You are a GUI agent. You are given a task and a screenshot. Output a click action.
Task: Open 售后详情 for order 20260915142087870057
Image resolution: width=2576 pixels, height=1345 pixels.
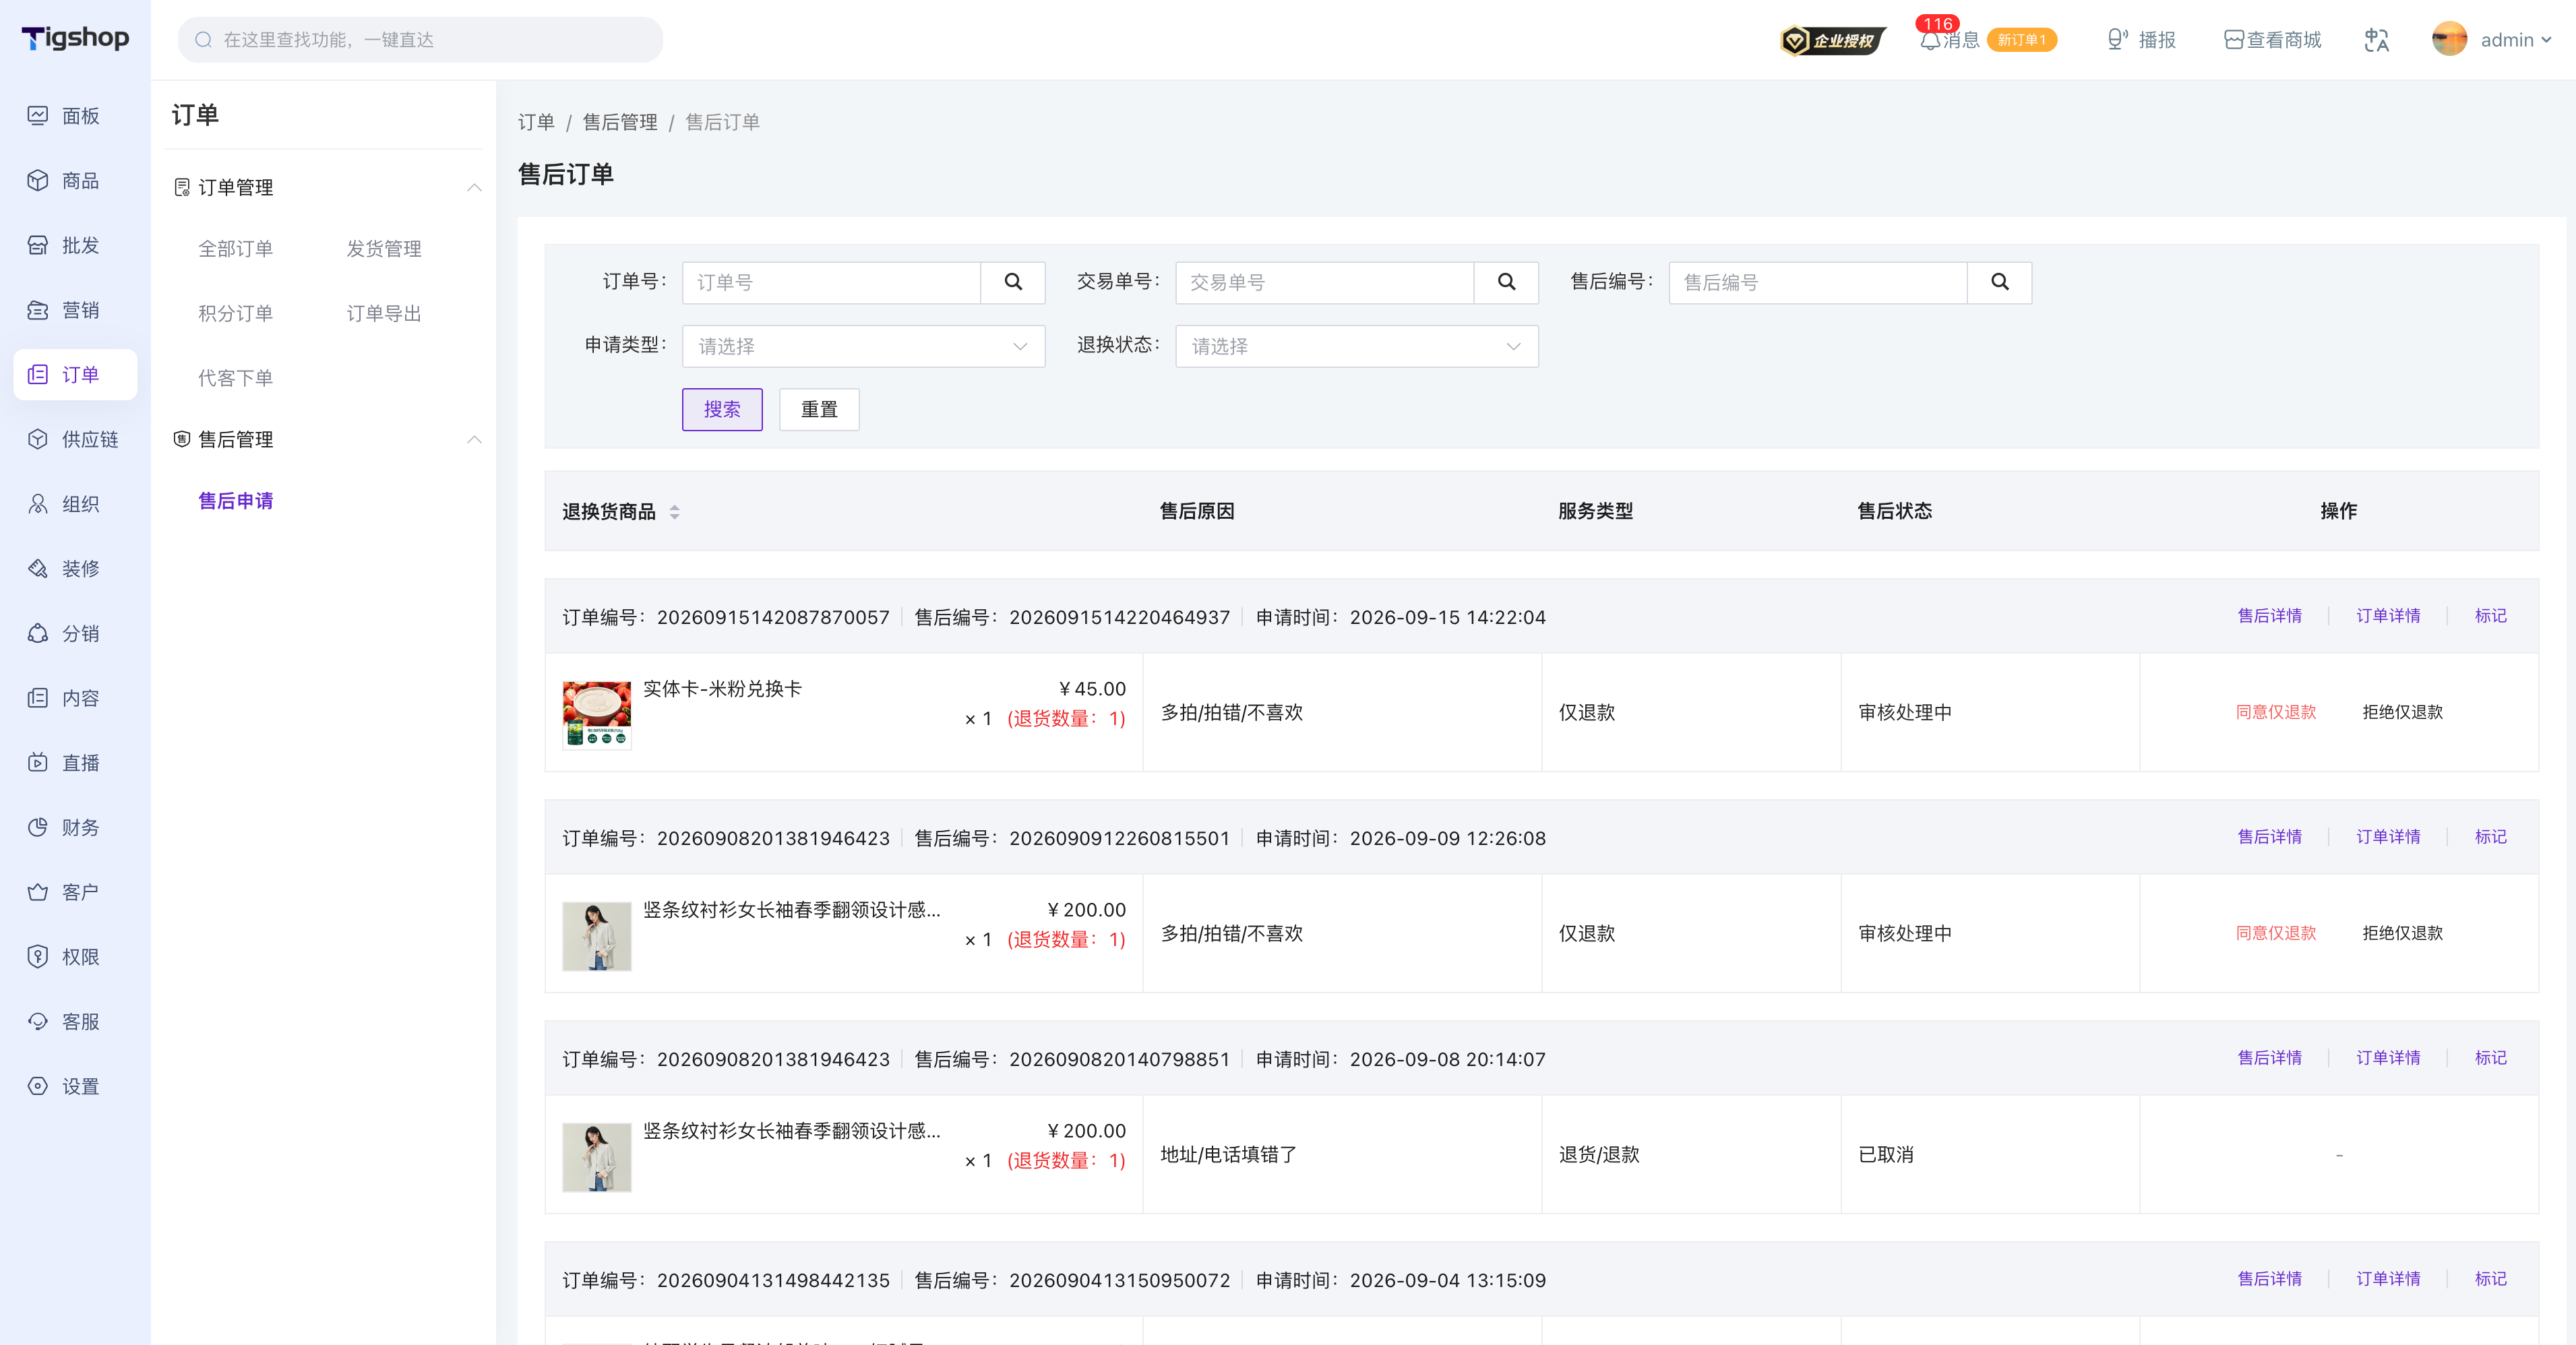tap(2269, 616)
